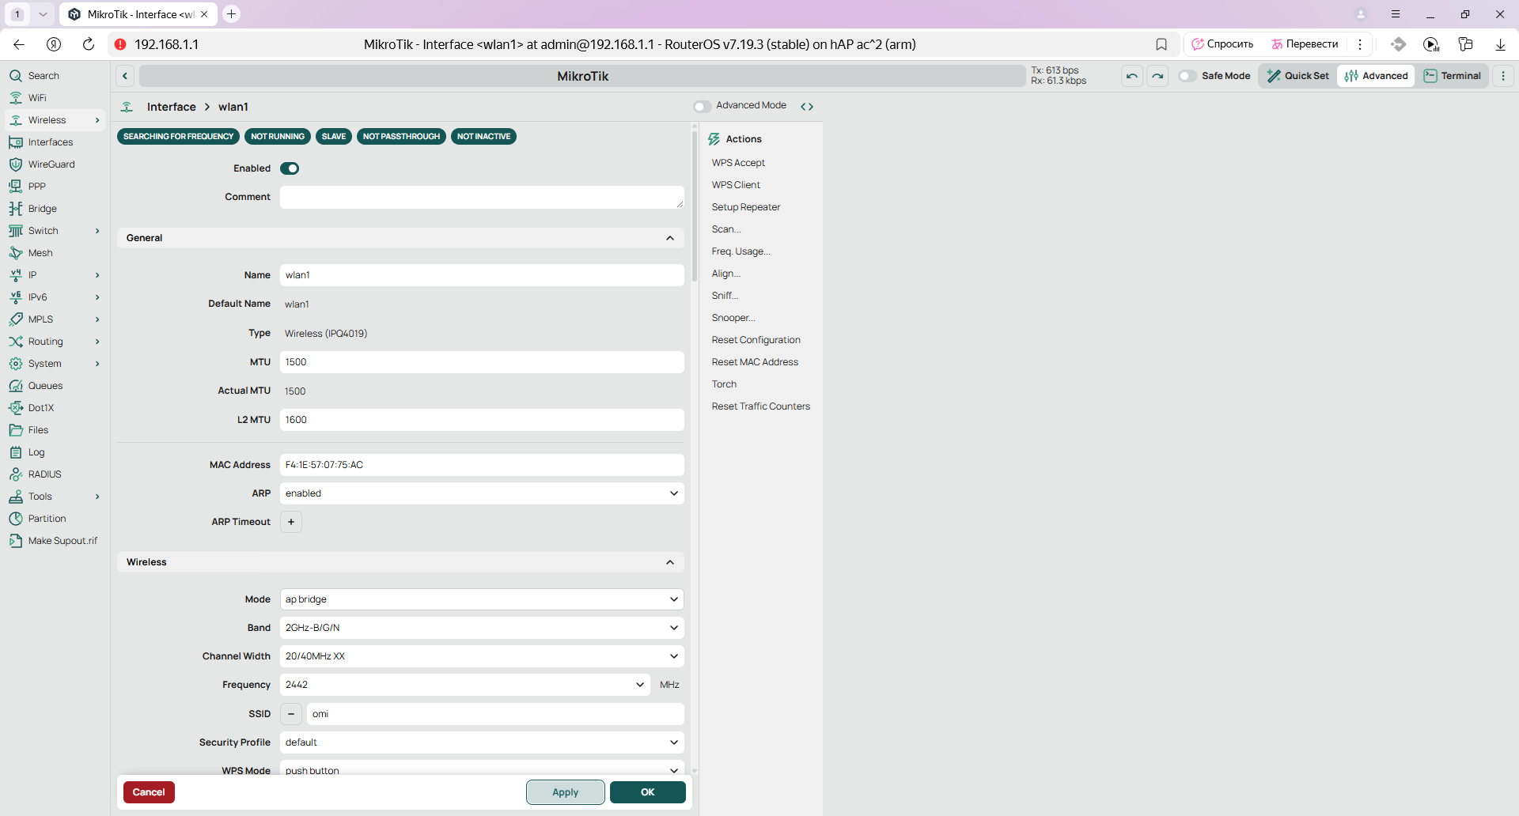Click the OK button
Screen dimensions: 1519x816
click(x=647, y=792)
